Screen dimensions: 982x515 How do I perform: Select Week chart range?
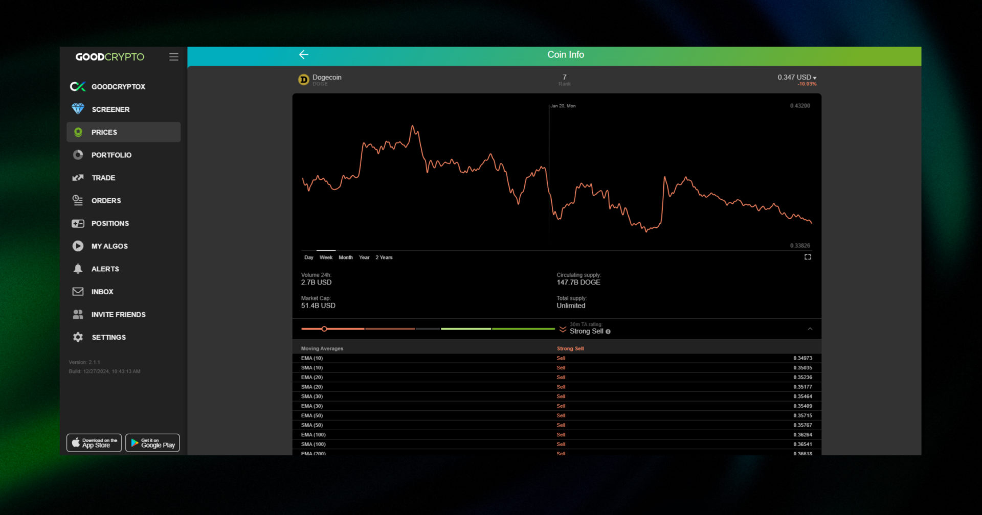coord(326,257)
